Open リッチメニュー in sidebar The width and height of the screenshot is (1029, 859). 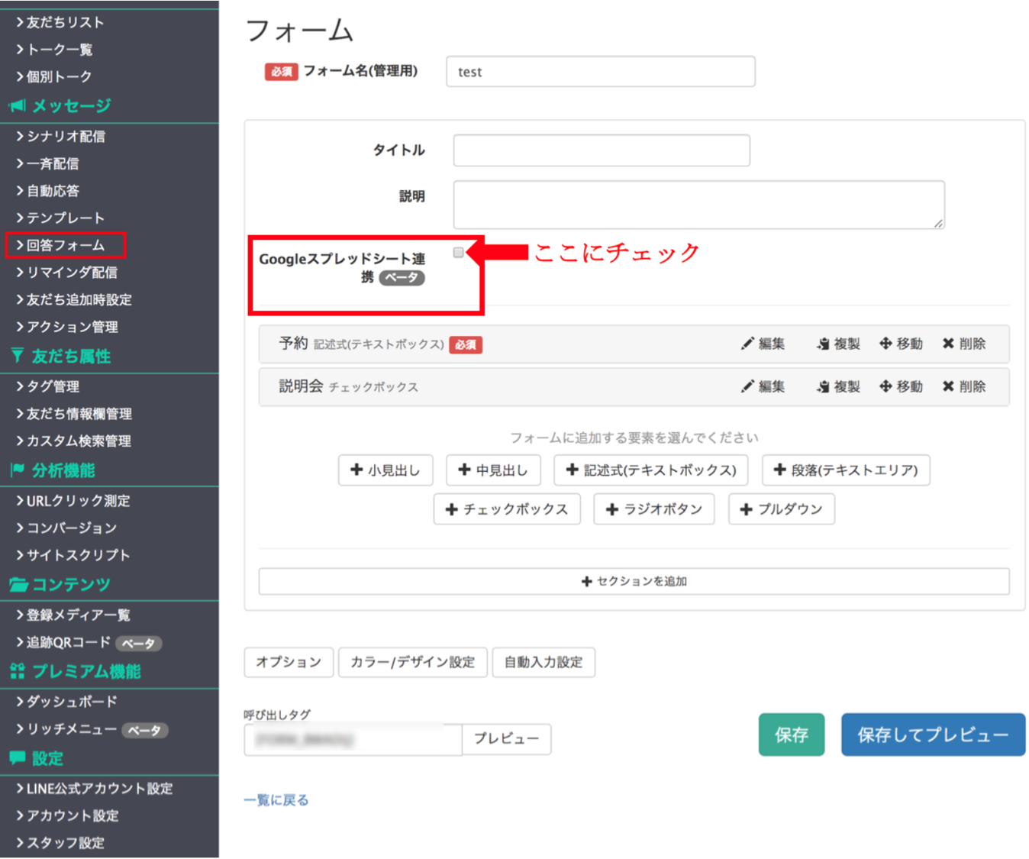pos(73,729)
